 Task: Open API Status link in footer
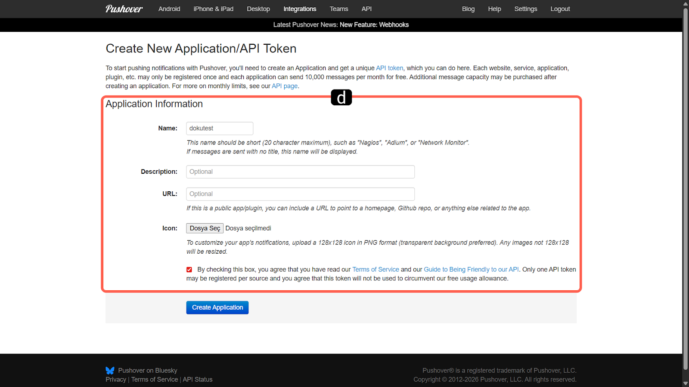[x=198, y=379]
